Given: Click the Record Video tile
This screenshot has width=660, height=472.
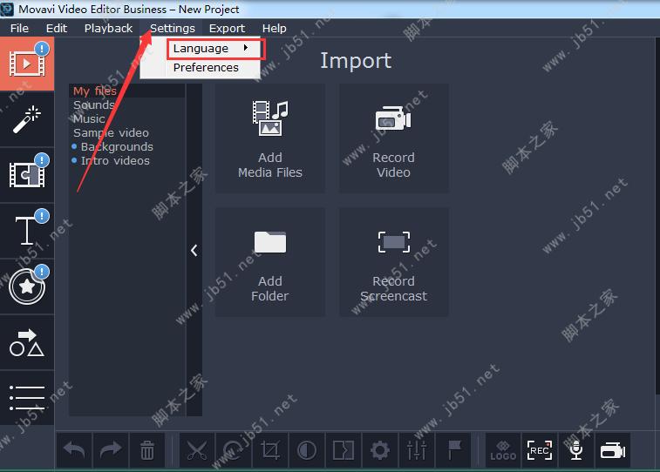Looking at the screenshot, I should point(393,138).
